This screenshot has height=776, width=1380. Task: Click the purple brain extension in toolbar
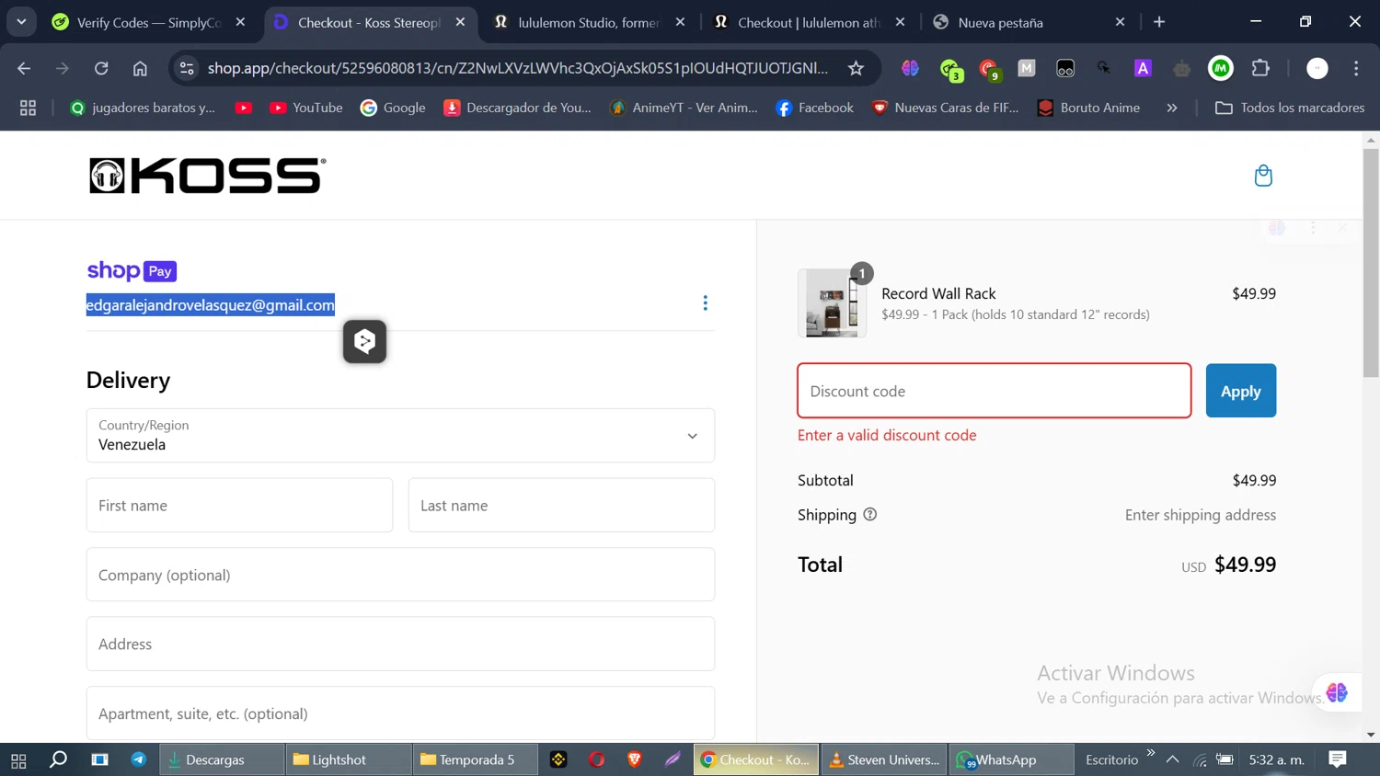910,68
